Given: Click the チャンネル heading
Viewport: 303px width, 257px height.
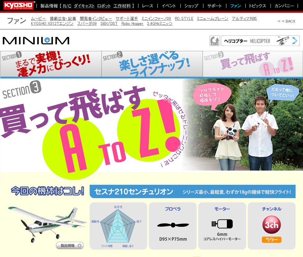Looking at the screenshot, I should pos(272,209).
